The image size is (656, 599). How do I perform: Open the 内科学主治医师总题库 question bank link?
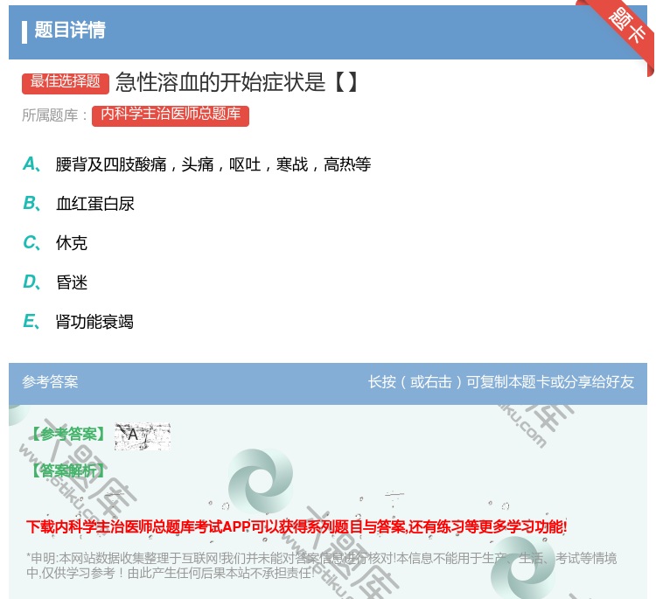point(171,115)
